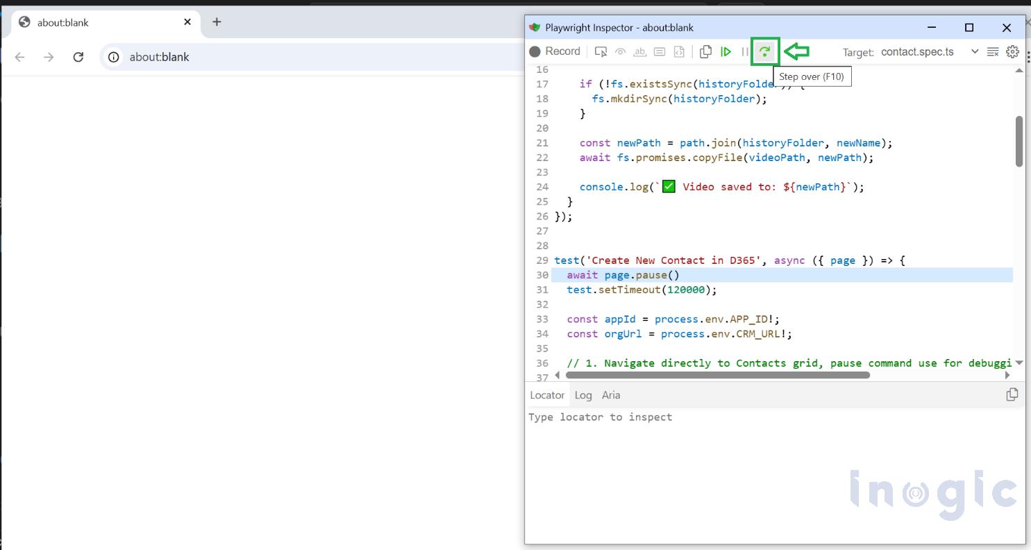Resume test execution with the play button
Screen dimensions: 1031x550
click(x=726, y=51)
